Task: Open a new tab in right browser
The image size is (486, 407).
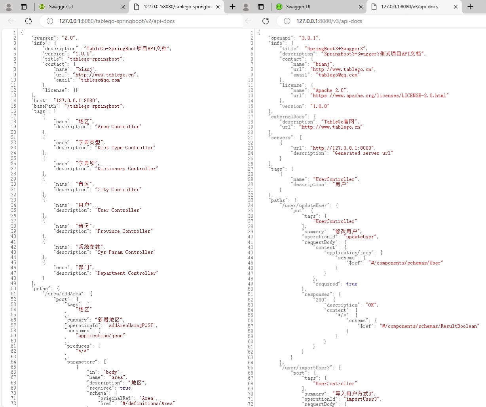Action: point(470,7)
